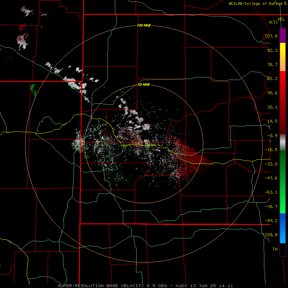Click the purple segment of the color bar
This screenshot has width=288, height=288.
coord(283,36)
